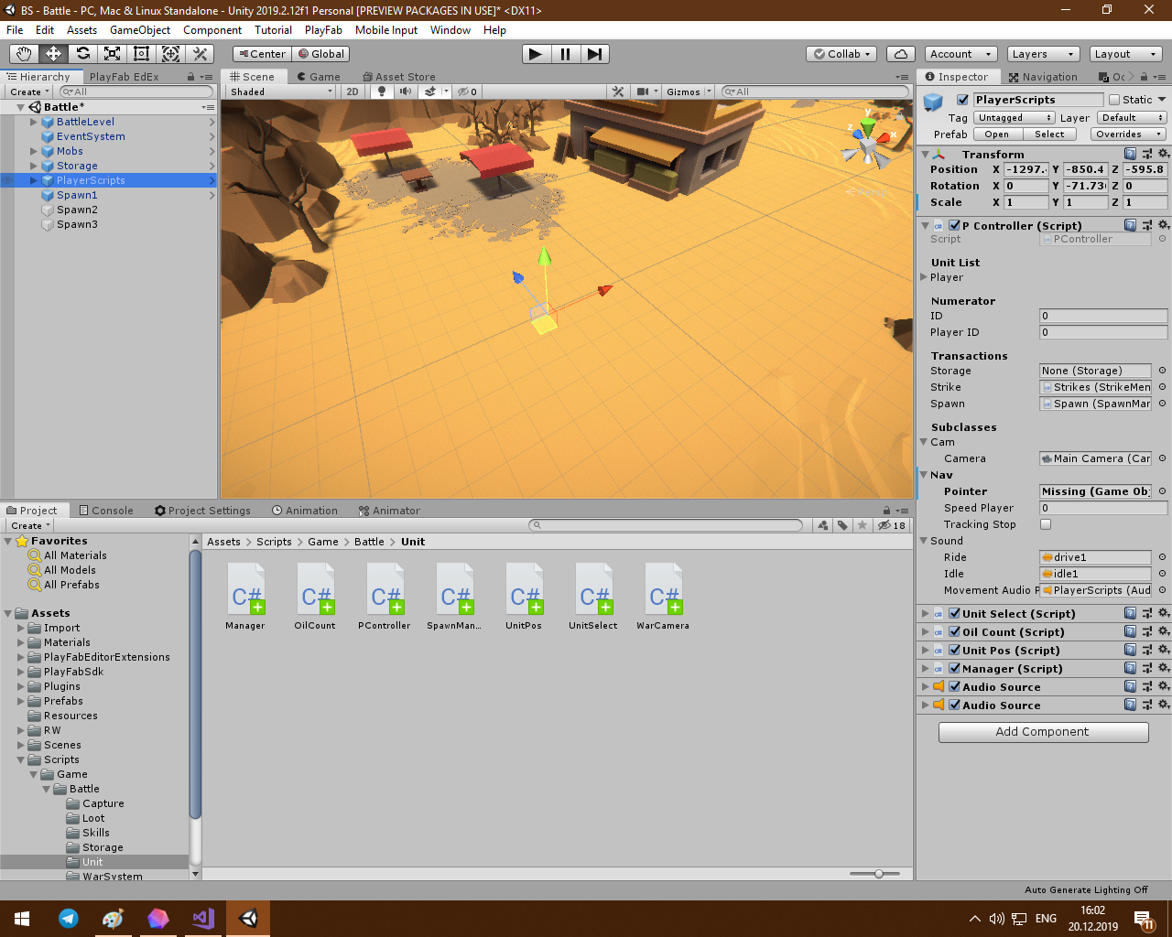Select the Transform tool
Screen dimensions: 1172x937
(x=171, y=54)
